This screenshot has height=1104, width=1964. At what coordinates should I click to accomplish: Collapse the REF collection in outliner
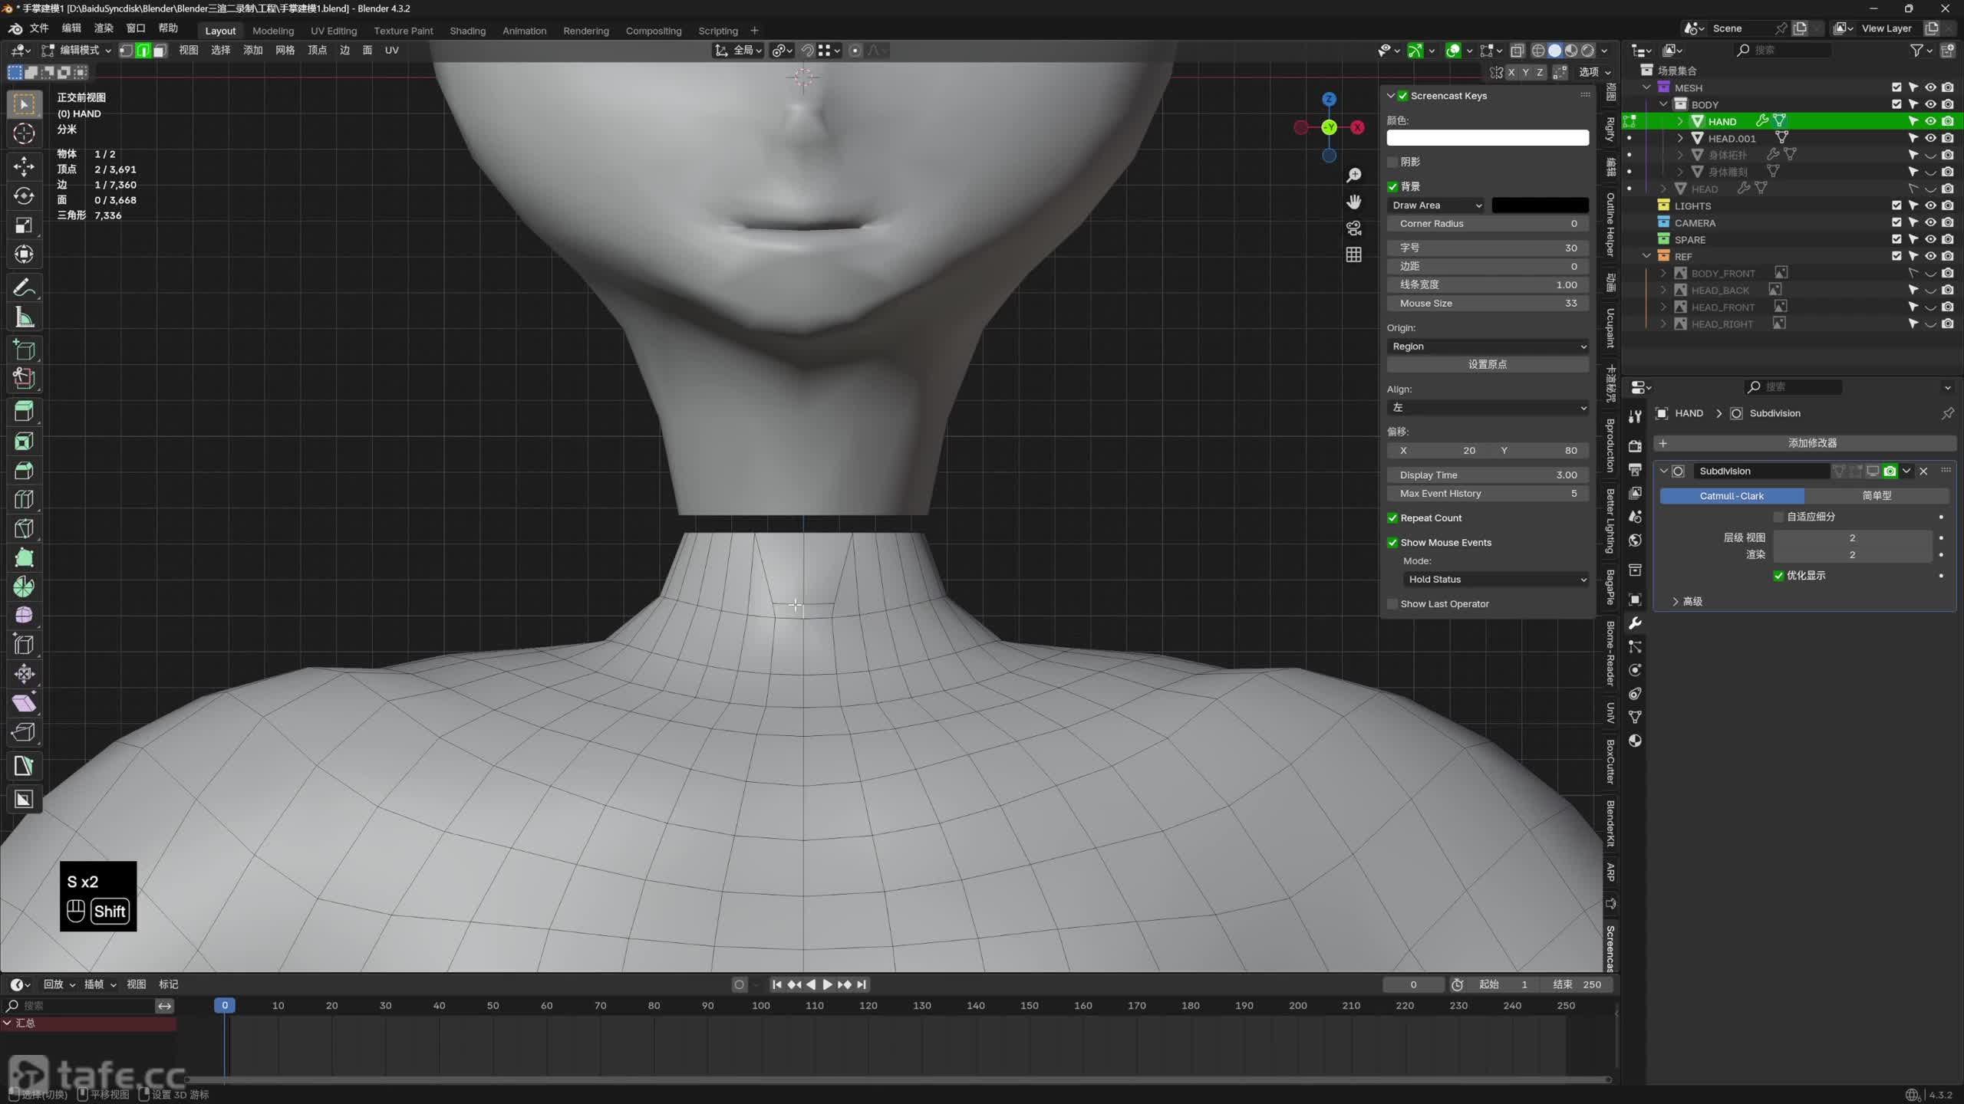(1646, 256)
